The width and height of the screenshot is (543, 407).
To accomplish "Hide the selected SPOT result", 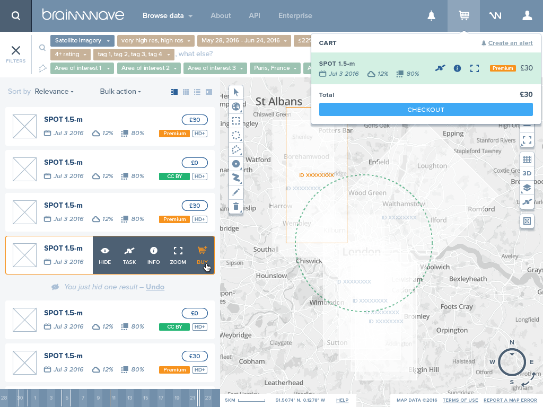I will [x=105, y=255].
